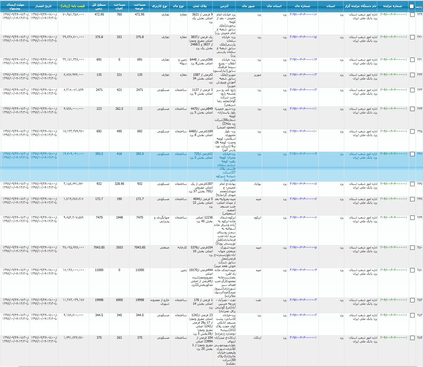The height and width of the screenshot is (367, 424).
Task: Open property number link in row 246
Action: [x=303, y=154]
